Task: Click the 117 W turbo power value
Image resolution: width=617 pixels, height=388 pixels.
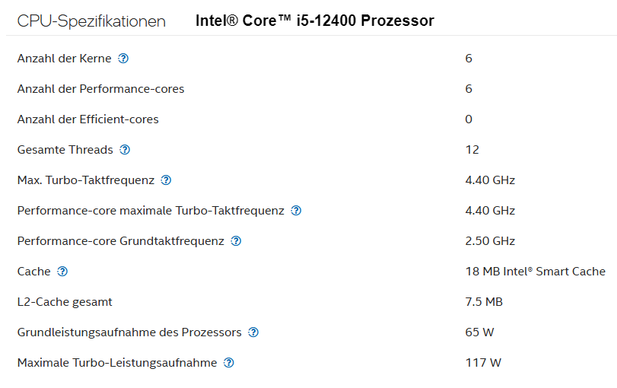Action: (483, 362)
